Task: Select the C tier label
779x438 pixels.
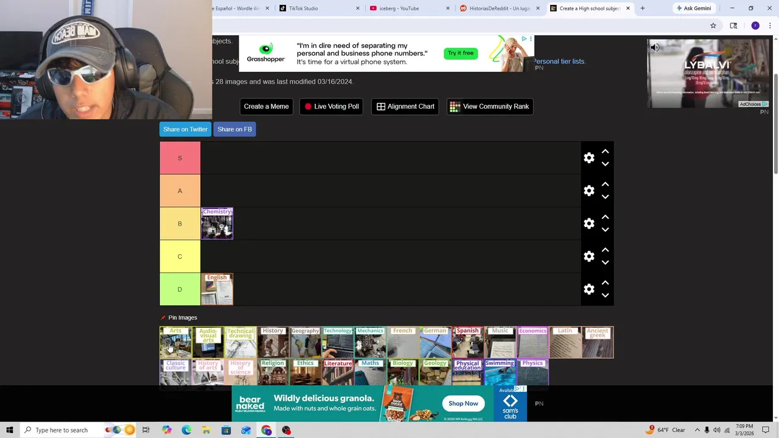Action: pos(180,257)
